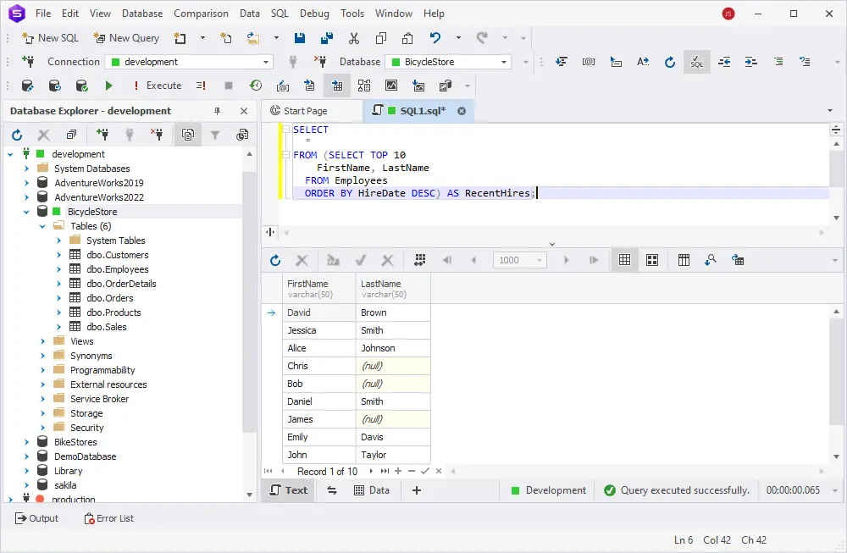This screenshot has width=847, height=553.
Task: Refresh the data in the results grid
Action: [x=275, y=260]
